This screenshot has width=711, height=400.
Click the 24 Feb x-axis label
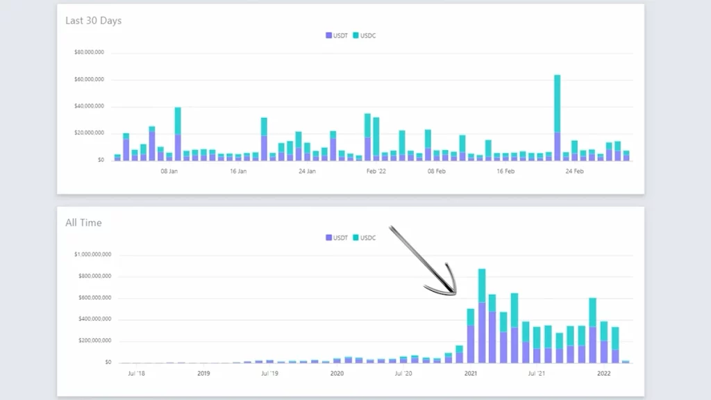[574, 171]
